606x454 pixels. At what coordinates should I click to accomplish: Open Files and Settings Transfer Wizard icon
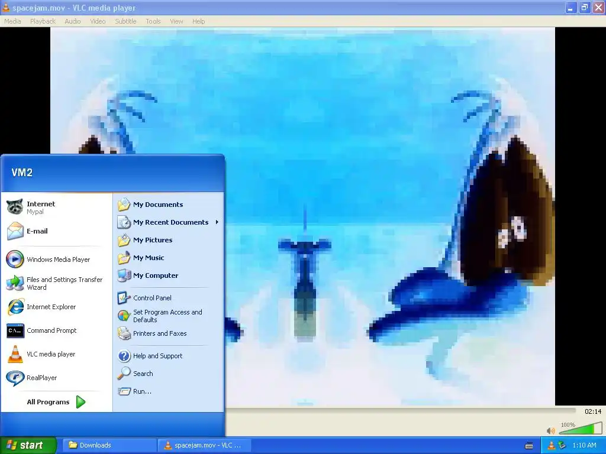pos(15,283)
